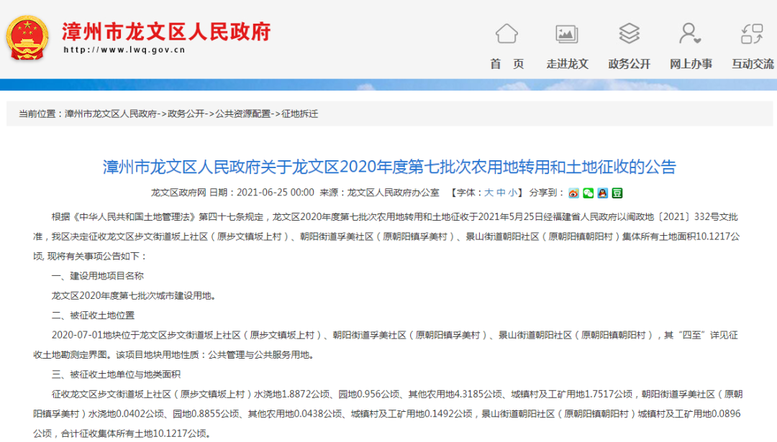Set font size to small (小)
Screen dimensions: 777x442
click(512, 193)
